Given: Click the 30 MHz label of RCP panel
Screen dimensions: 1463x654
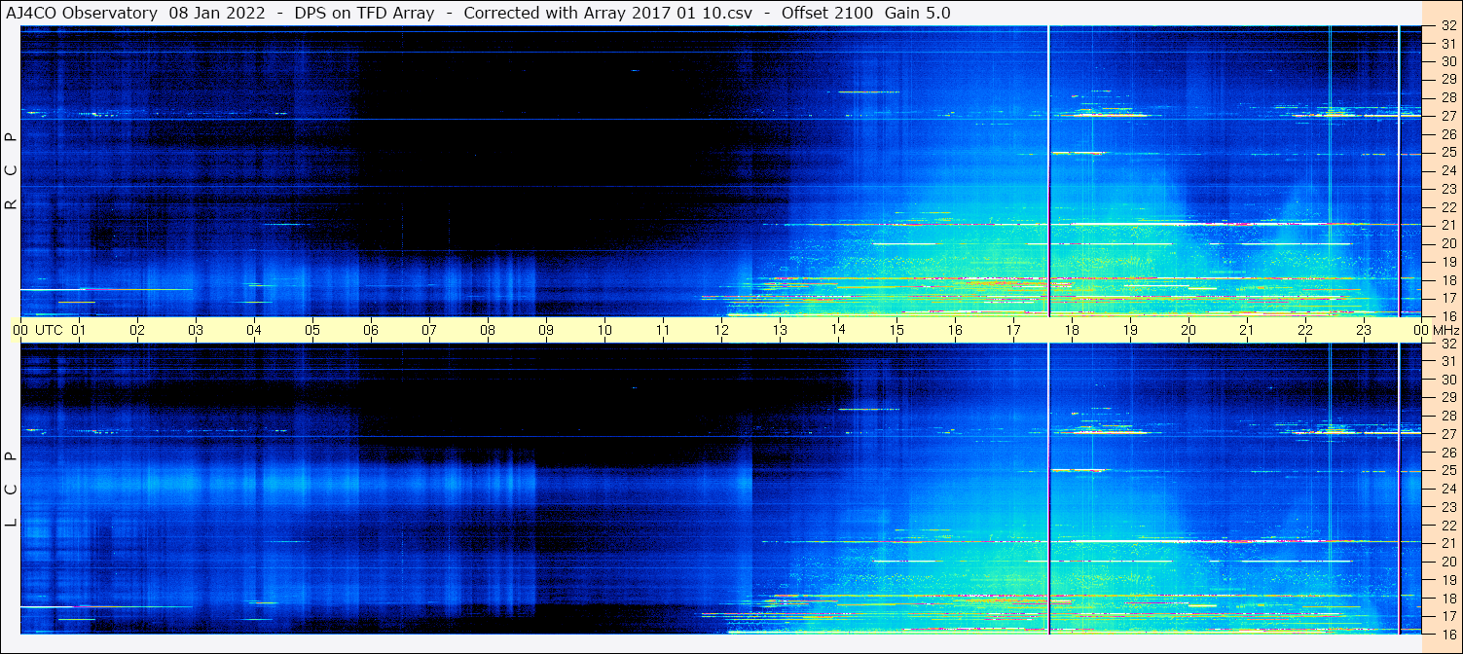Looking at the screenshot, I should [x=1447, y=61].
